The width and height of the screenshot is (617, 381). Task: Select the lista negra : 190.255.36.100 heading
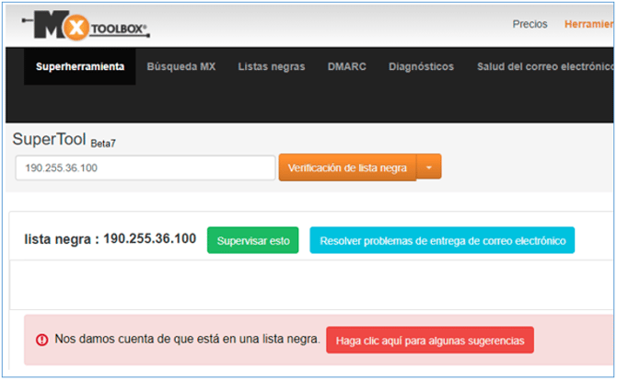[111, 238]
